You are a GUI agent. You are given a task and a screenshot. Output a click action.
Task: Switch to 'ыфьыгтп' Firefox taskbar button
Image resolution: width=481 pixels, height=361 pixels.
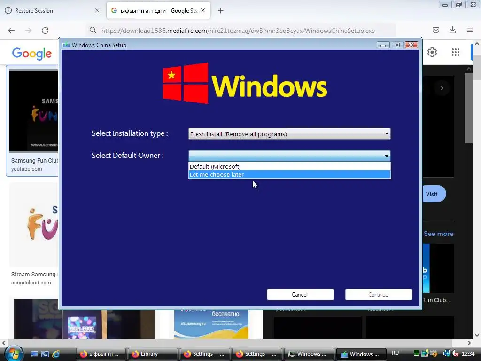click(101, 354)
